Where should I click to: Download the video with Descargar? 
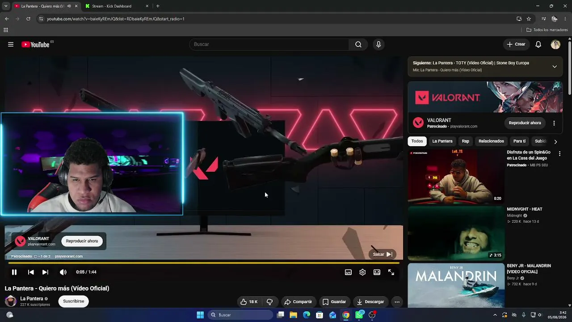coord(370,302)
